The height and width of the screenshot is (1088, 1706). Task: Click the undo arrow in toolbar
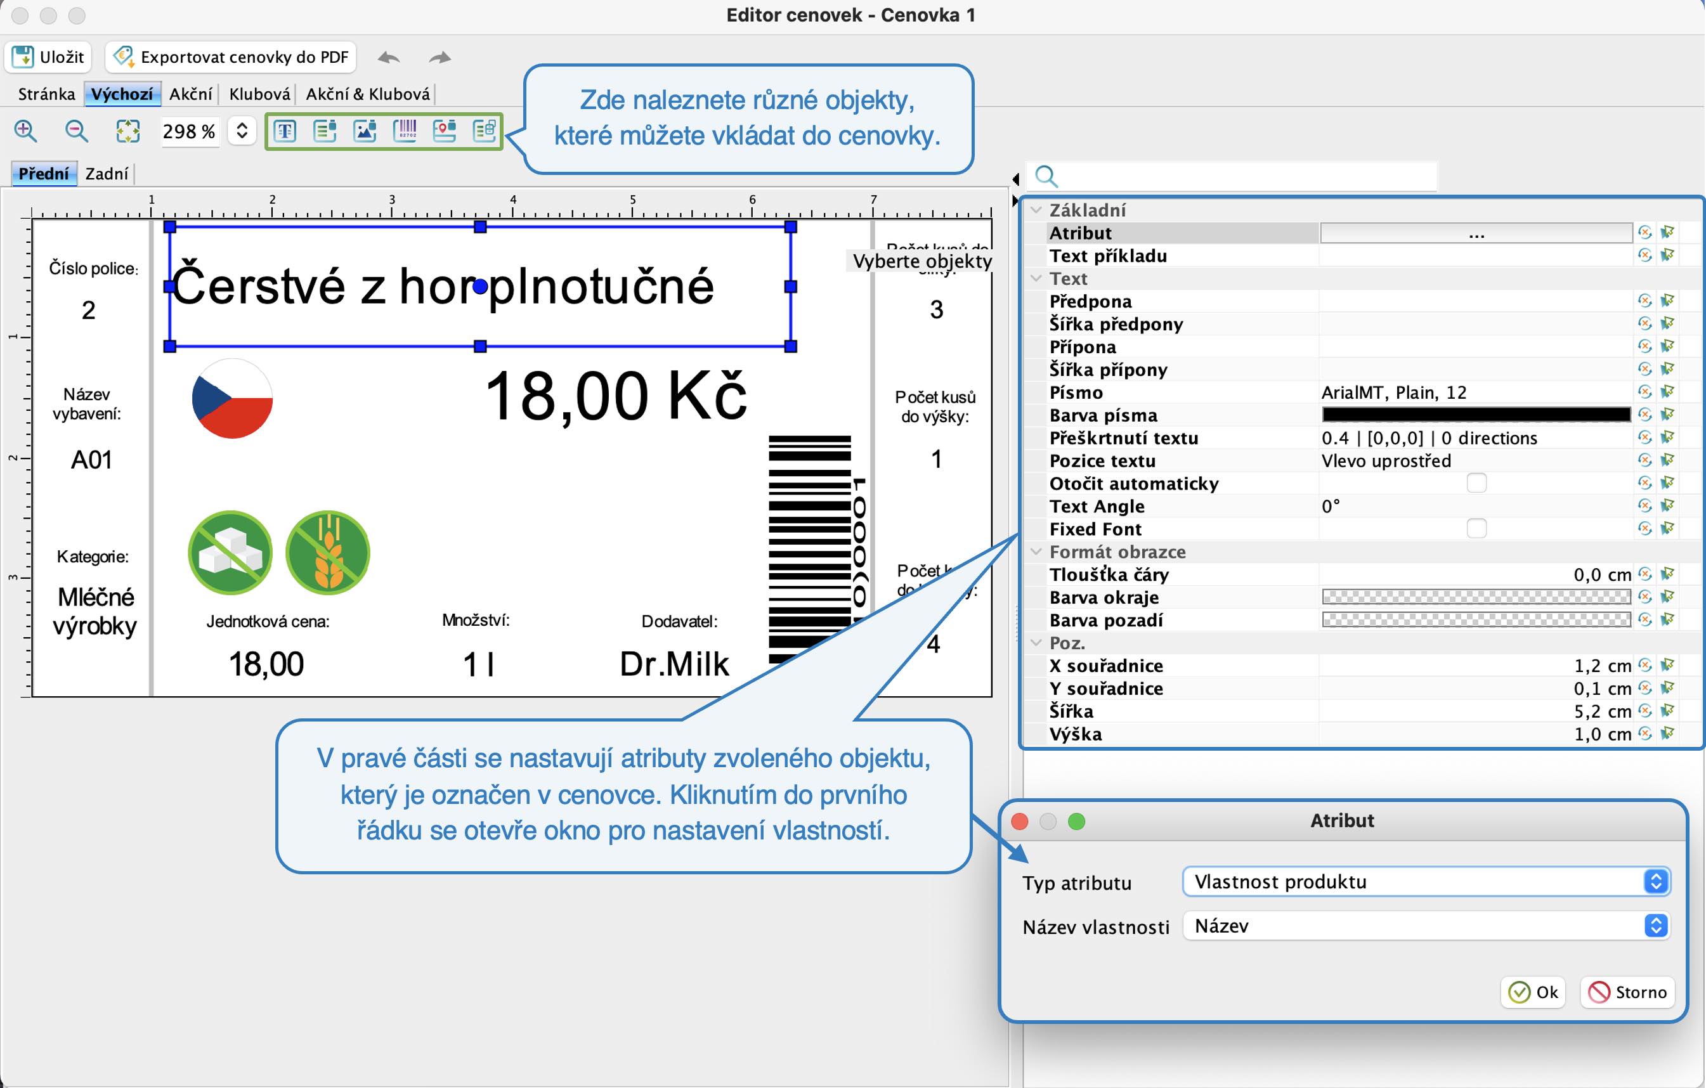click(388, 57)
